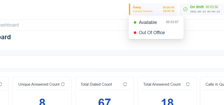Click the On Shift duration 00:03:56
The height and width of the screenshot is (105, 224).
coord(212,7)
